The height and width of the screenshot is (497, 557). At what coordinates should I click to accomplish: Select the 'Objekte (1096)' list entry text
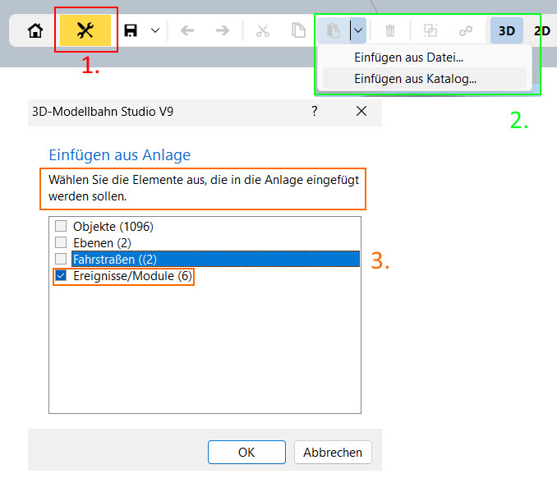113,227
